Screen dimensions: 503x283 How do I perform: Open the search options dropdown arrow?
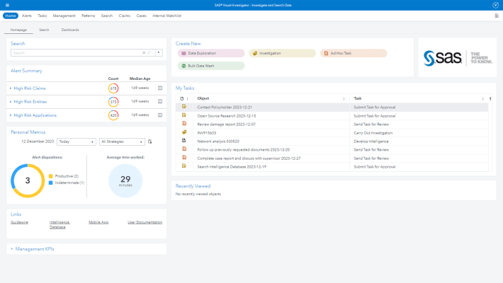click(x=159, y=52)
